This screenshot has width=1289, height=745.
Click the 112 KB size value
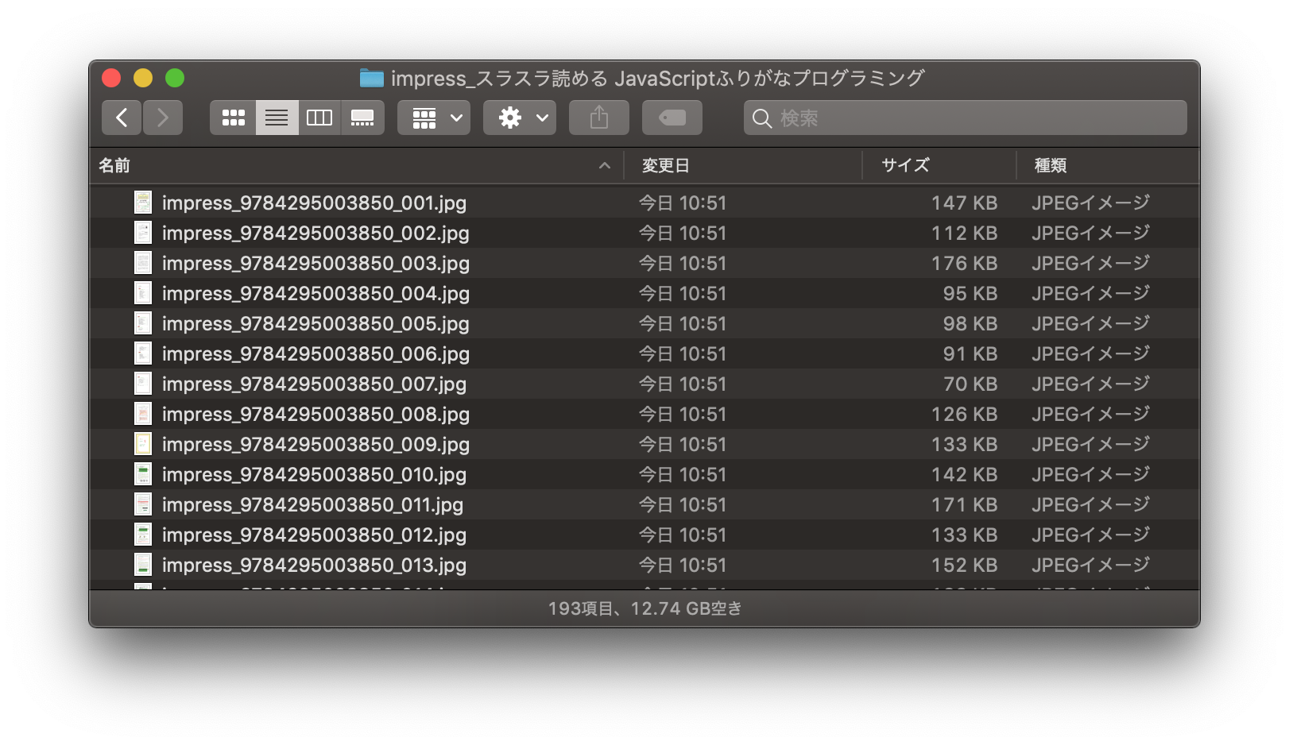[x=964, y=234]
